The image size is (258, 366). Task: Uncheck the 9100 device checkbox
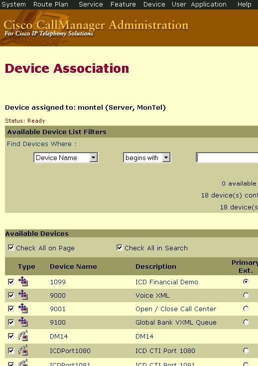point(11,322)
